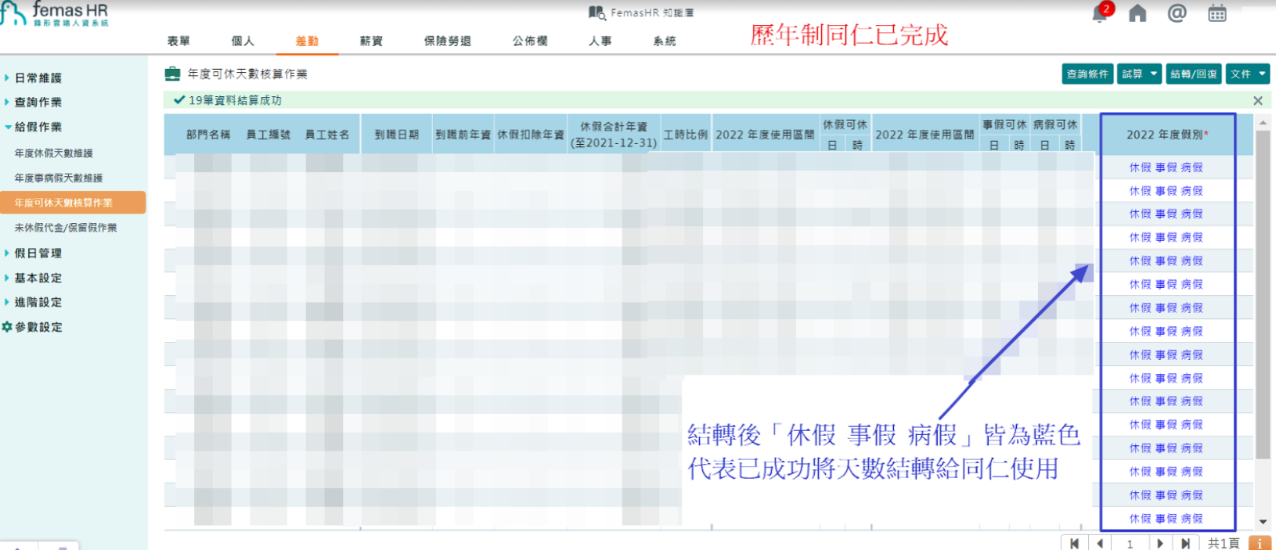The image size is (1276, 550).
Task: Expand the 日常維護 sidebar section
Action: 38,77
